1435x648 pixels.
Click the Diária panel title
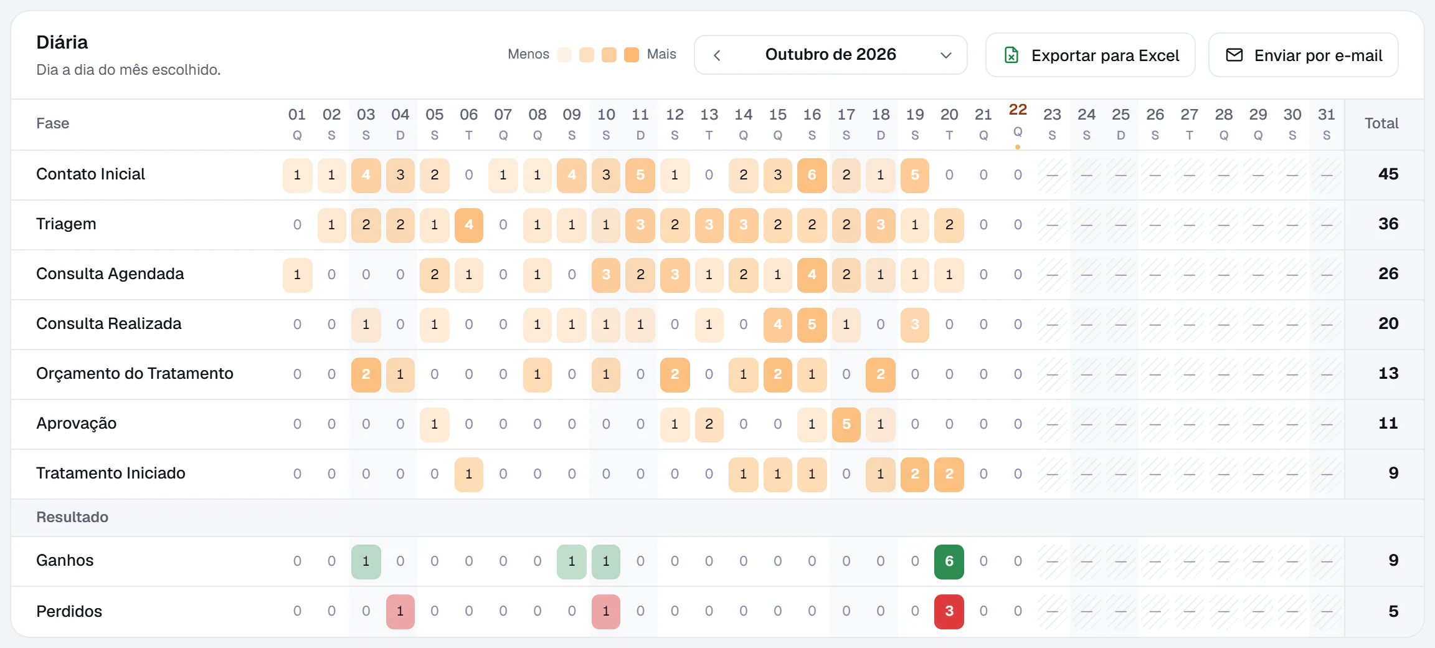pyautogui.click(x=62, y=42)
